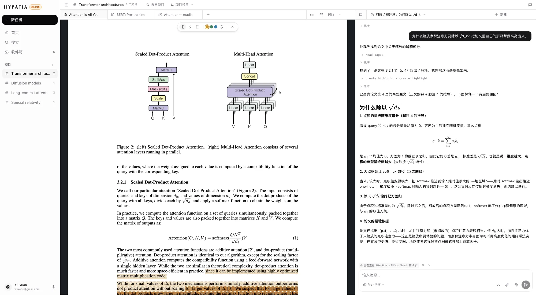Image resolution: width=536 pixels, height=295 pixels.
Task: Start a new chat with 新建
Action: tap(501, 15)
